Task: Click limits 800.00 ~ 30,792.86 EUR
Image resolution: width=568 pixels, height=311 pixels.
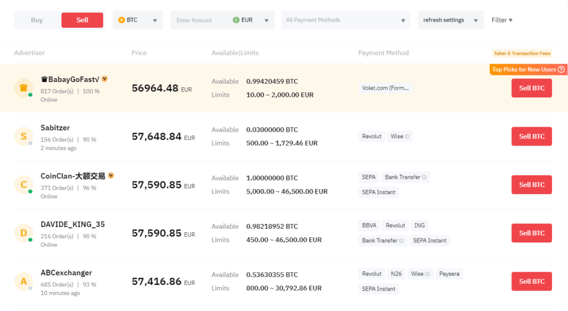Action: 284,289
